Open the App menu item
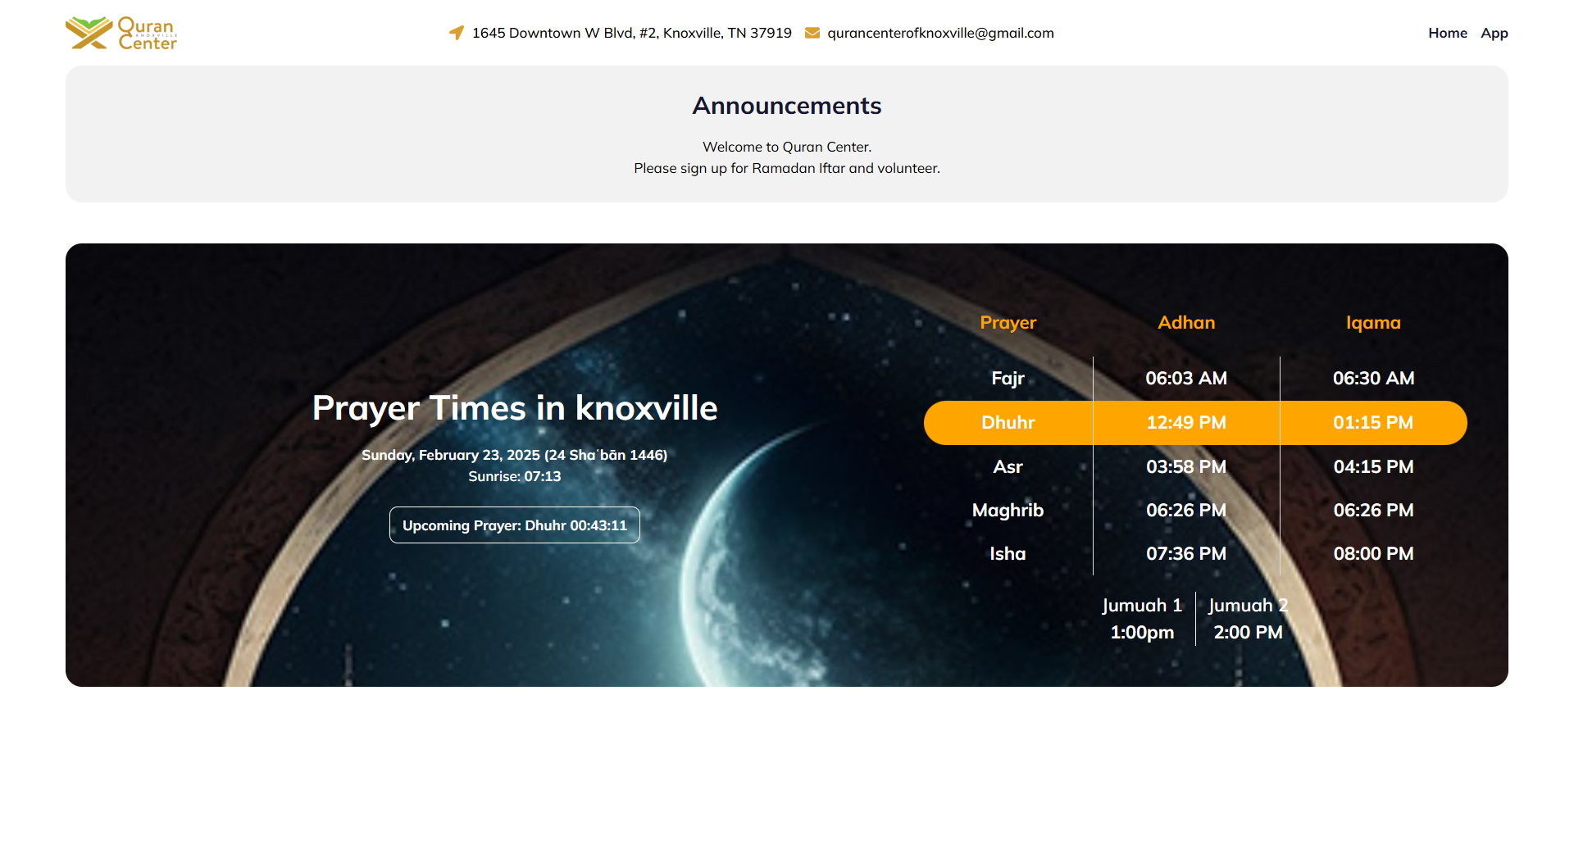This screenshot has height=845, width=1574. (1494, 33)
